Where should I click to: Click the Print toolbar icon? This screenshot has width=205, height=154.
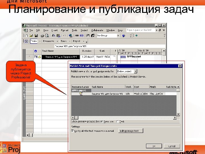pos(42,35)
